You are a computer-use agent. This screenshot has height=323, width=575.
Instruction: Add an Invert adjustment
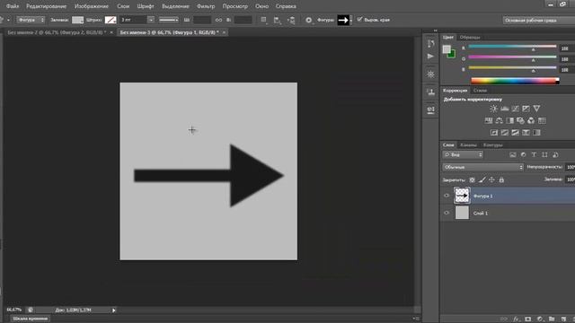(494, 133)
